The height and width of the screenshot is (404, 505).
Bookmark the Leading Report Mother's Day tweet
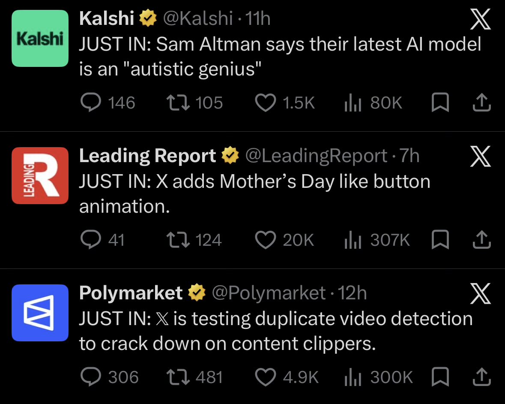tap(440, 240)
